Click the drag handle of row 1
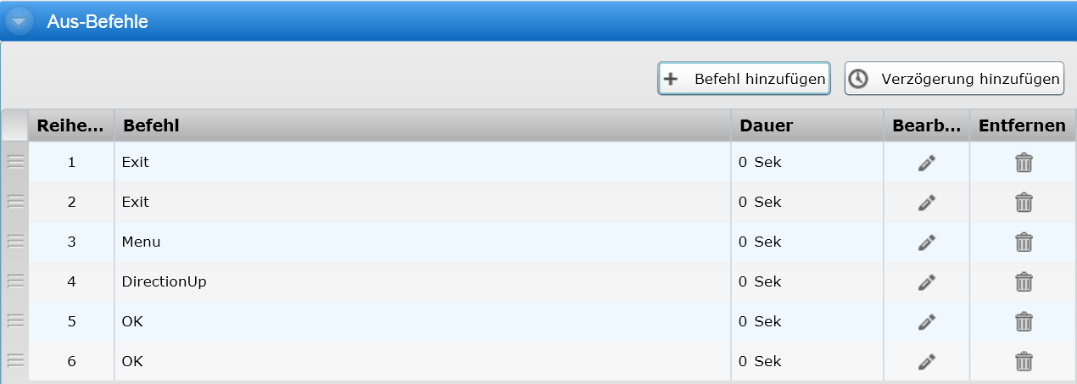This screenshot has height=384, width=1077. pos(15,162)
